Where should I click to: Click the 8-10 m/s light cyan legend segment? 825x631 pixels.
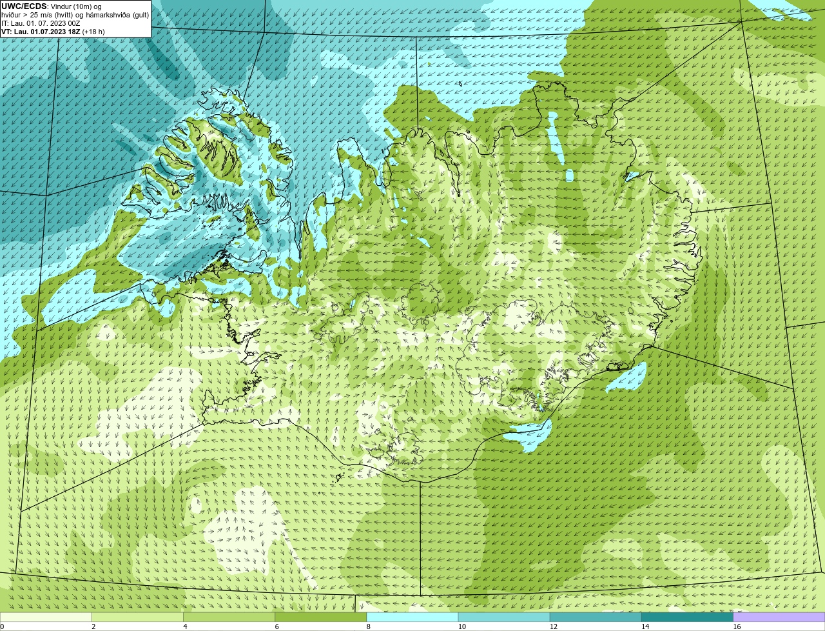[x=412, y=617]
